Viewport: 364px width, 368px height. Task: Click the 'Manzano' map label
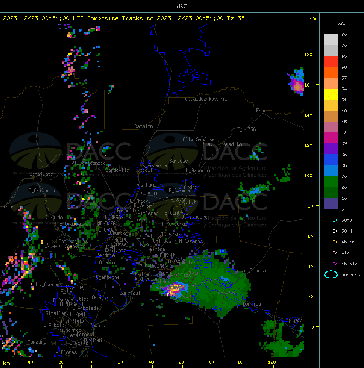tap(37, 342)
